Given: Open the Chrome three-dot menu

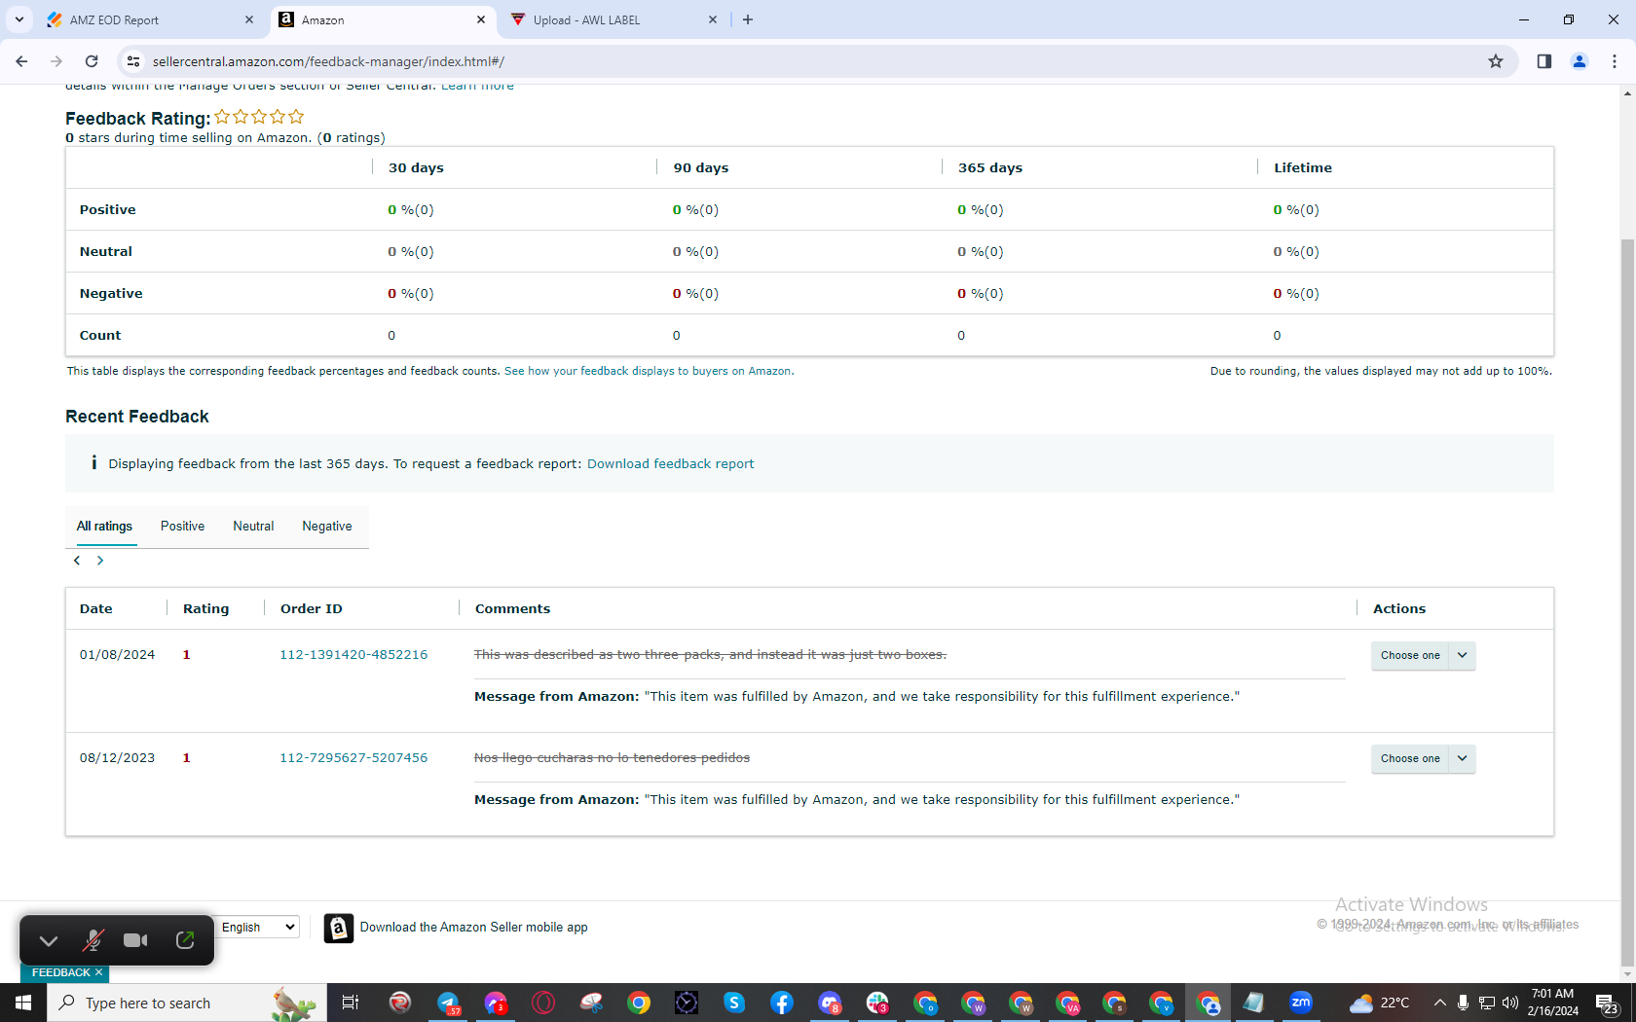Looking at the screenshot, I should (1615, 61).
